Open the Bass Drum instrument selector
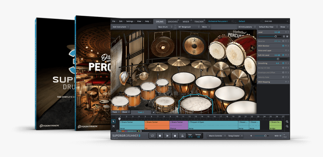 tap(165, 27)
